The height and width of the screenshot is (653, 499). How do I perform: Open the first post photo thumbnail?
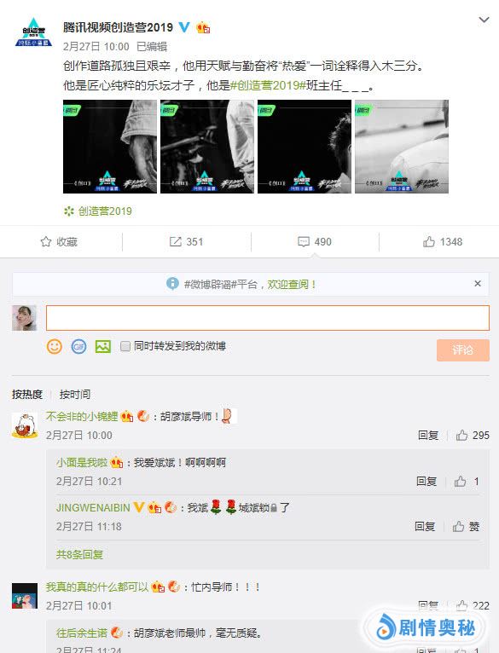click(110, 147)
